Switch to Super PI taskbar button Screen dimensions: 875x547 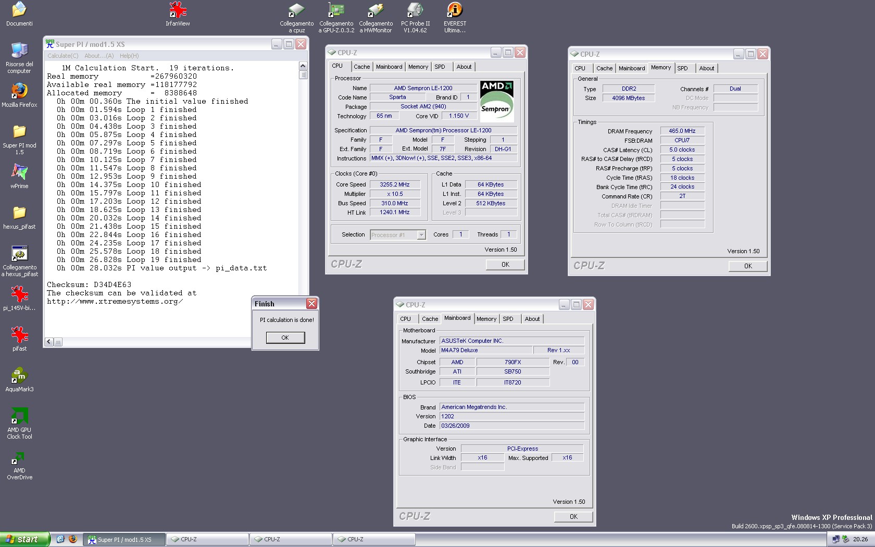point(124,539)
